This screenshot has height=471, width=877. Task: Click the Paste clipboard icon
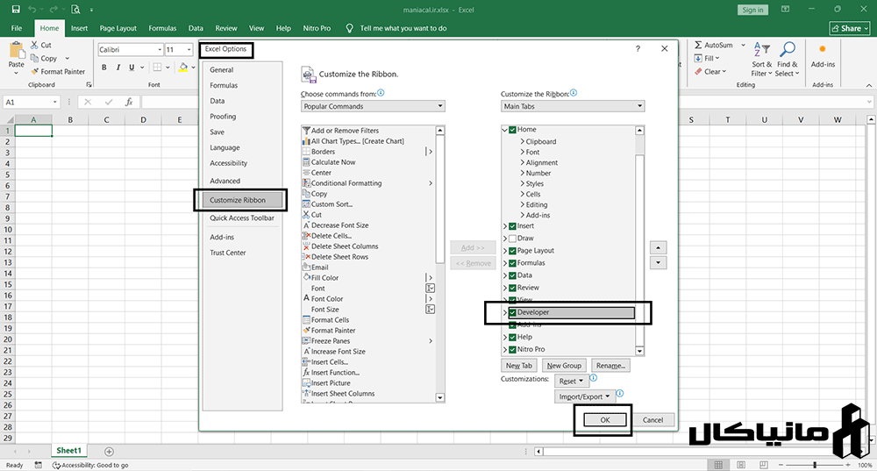pyautogui.click(x=16, y=51)
